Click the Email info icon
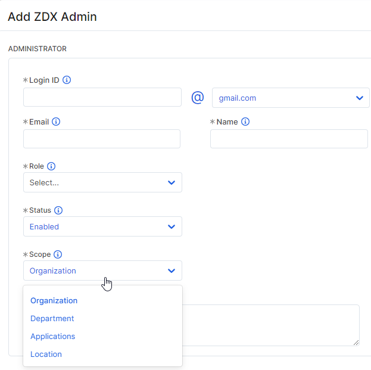371x370 pixels. pos(56,122)
